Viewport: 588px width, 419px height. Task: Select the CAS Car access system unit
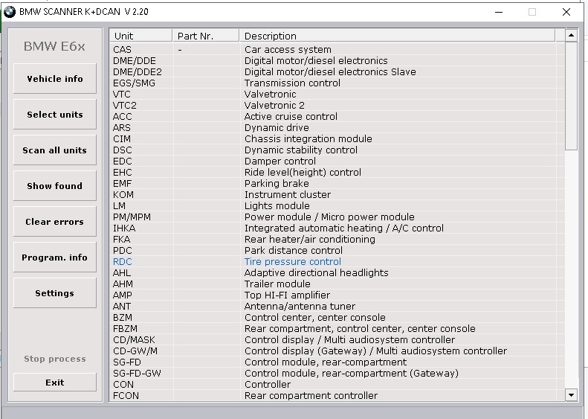tap(288, 50)
